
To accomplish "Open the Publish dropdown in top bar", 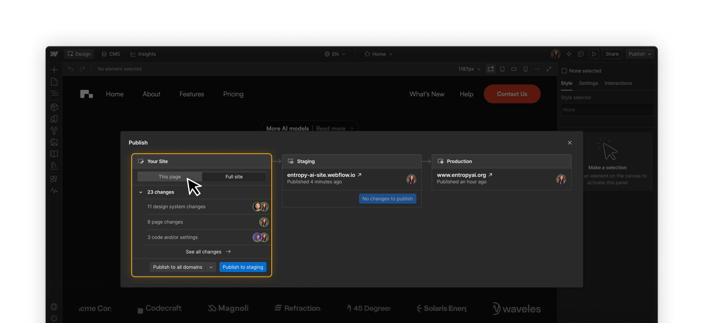I will pyautogui.click(x=640, y=54).
